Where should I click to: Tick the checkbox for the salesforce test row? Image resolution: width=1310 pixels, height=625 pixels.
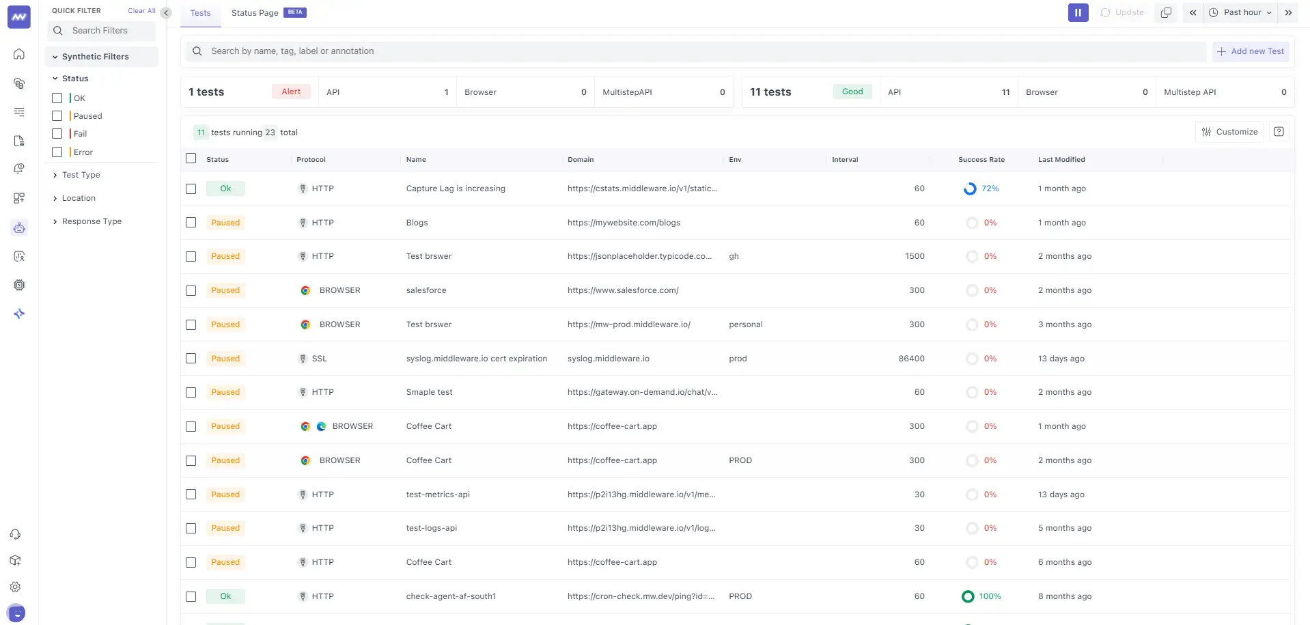coord(191,290)
